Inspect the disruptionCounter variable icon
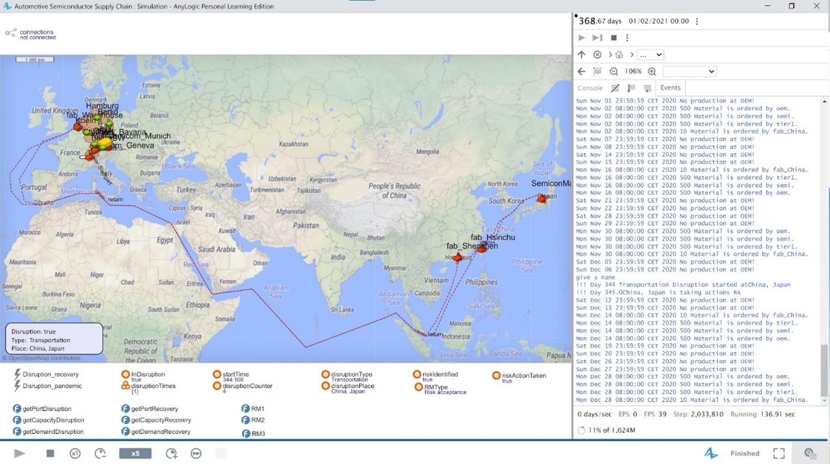This screenshot has width=830, height=464. 217,386
